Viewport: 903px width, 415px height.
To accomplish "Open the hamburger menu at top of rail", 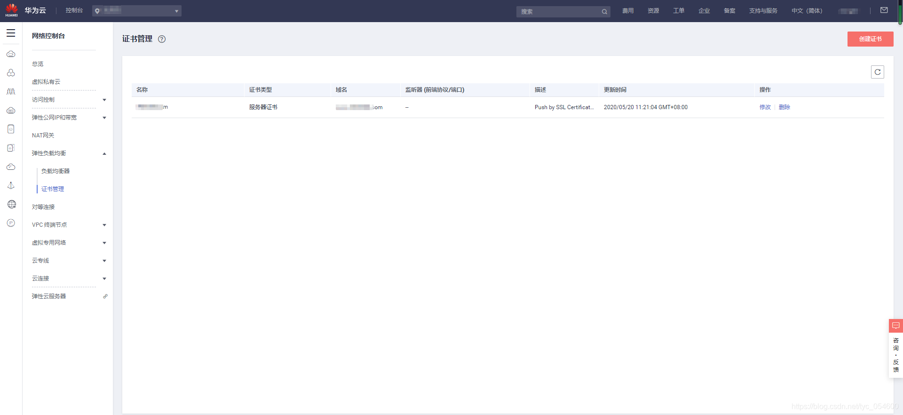I will (11, 33).
